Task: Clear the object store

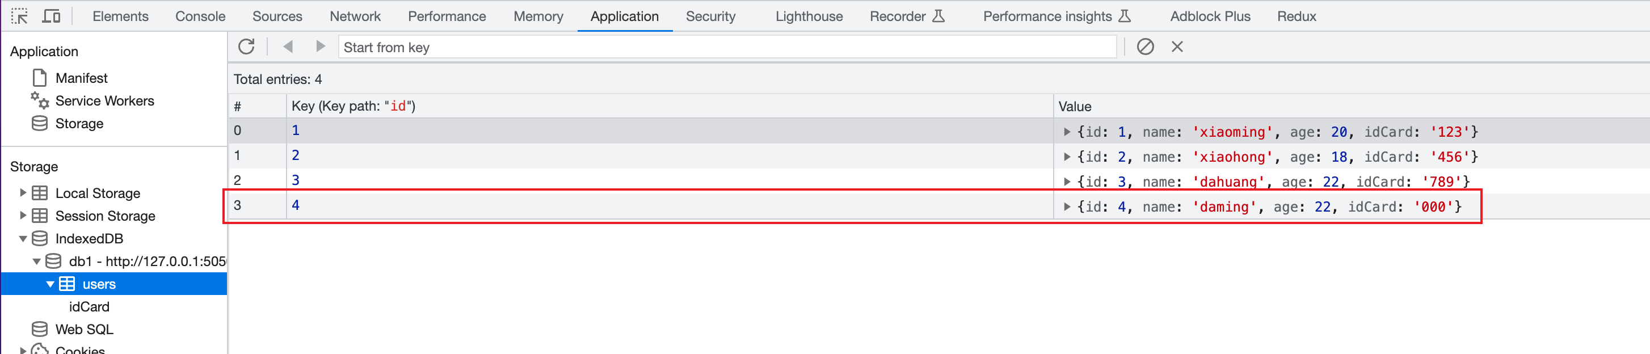Action: pos(1145,47)
